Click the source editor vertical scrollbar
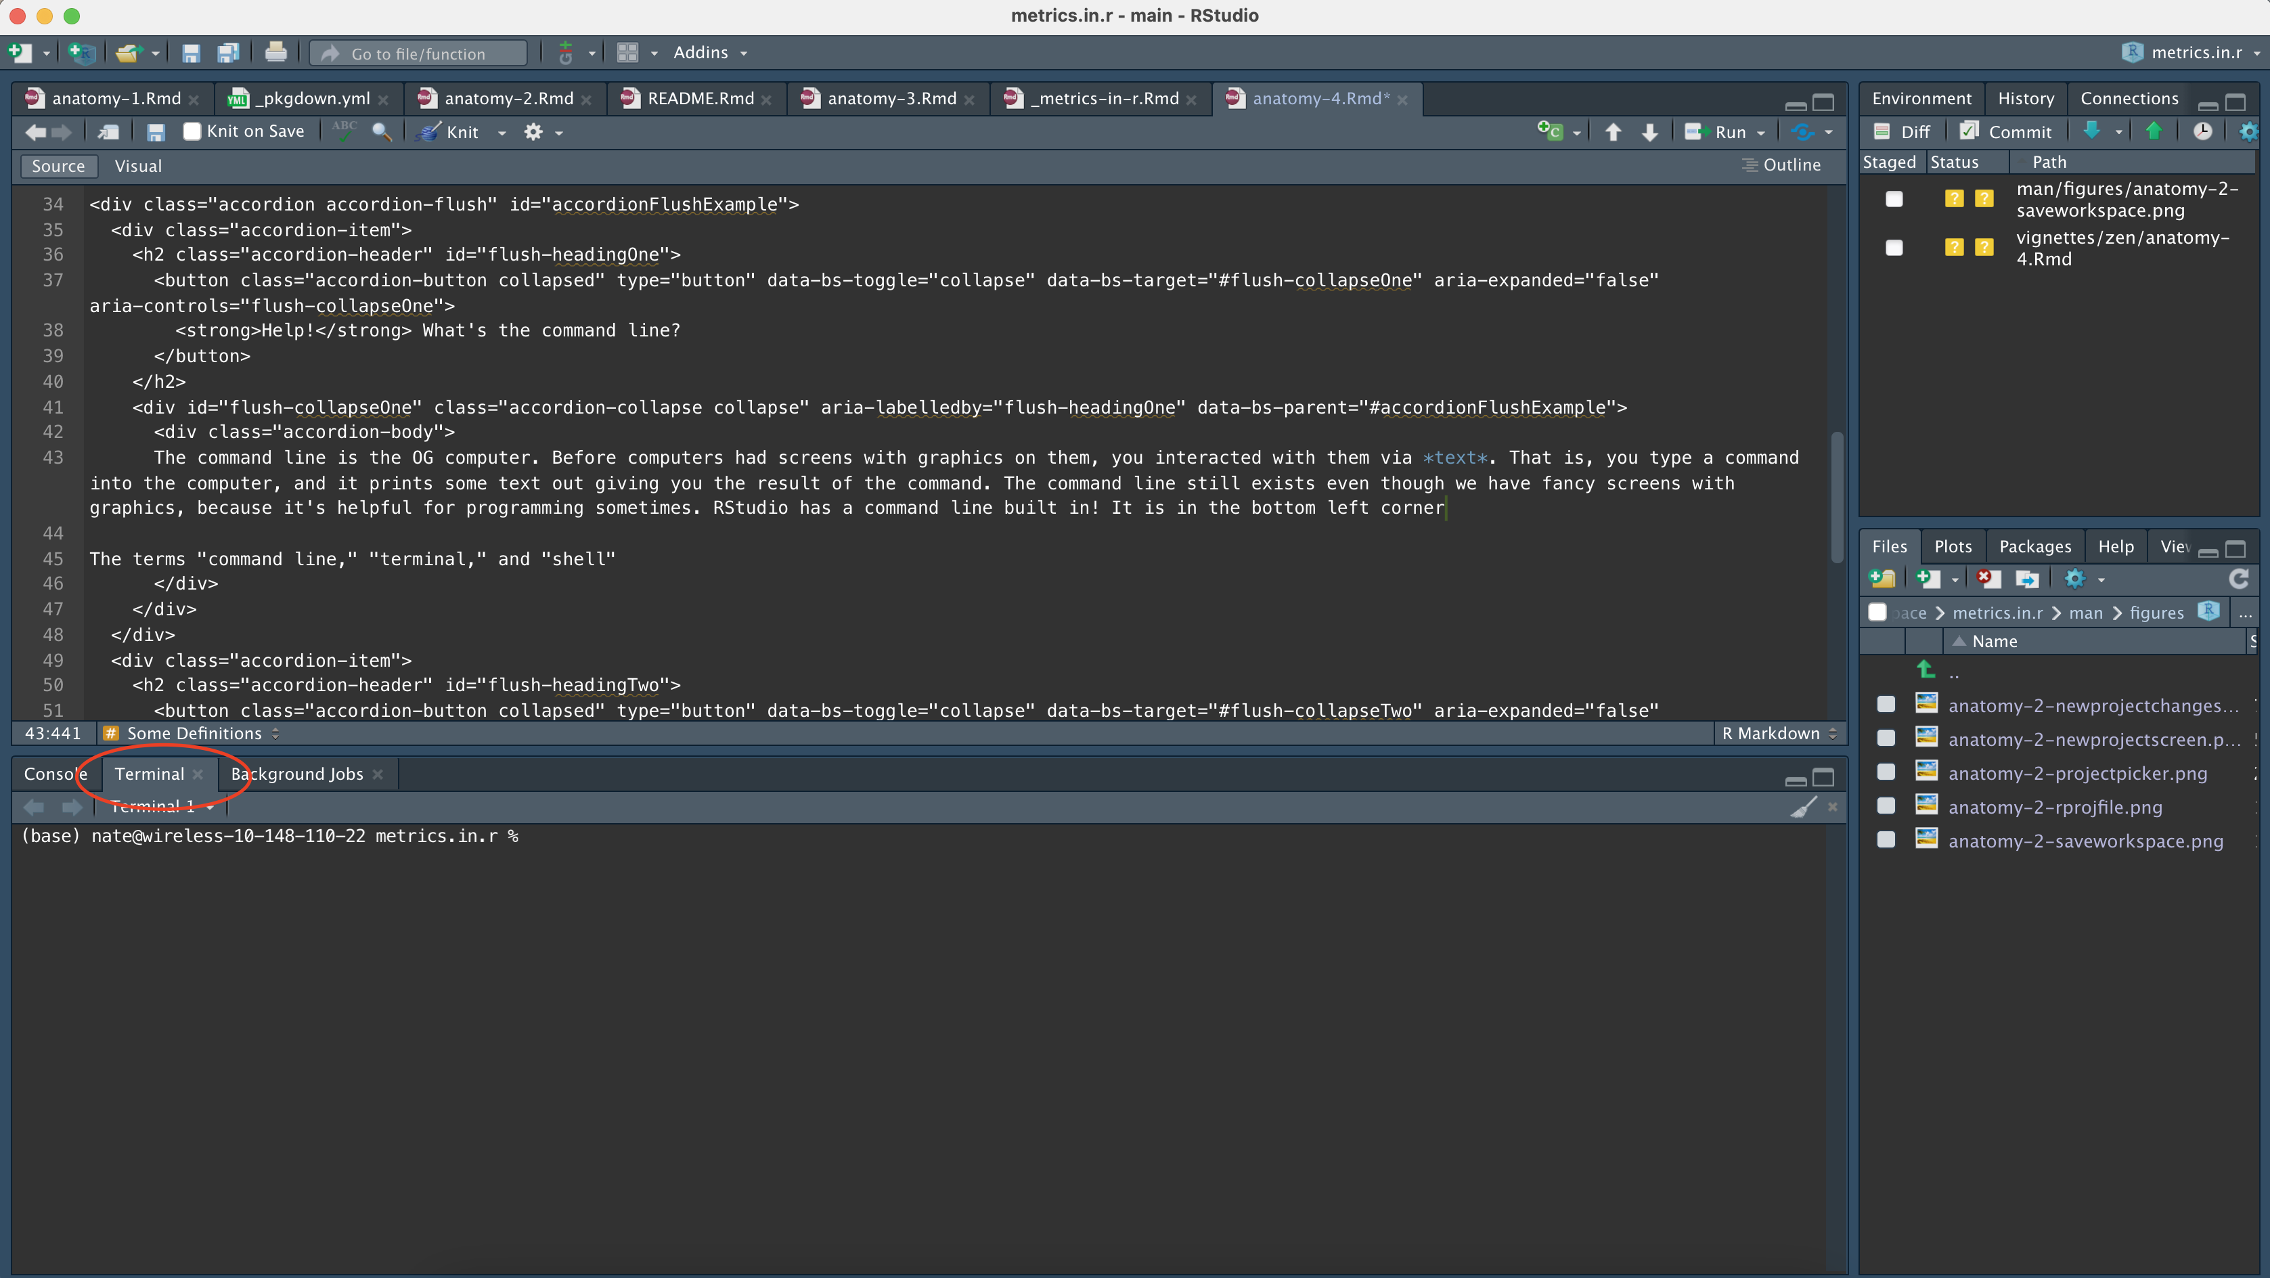Screen dimensions: 2270x1278 click(x=1838, y=496)
